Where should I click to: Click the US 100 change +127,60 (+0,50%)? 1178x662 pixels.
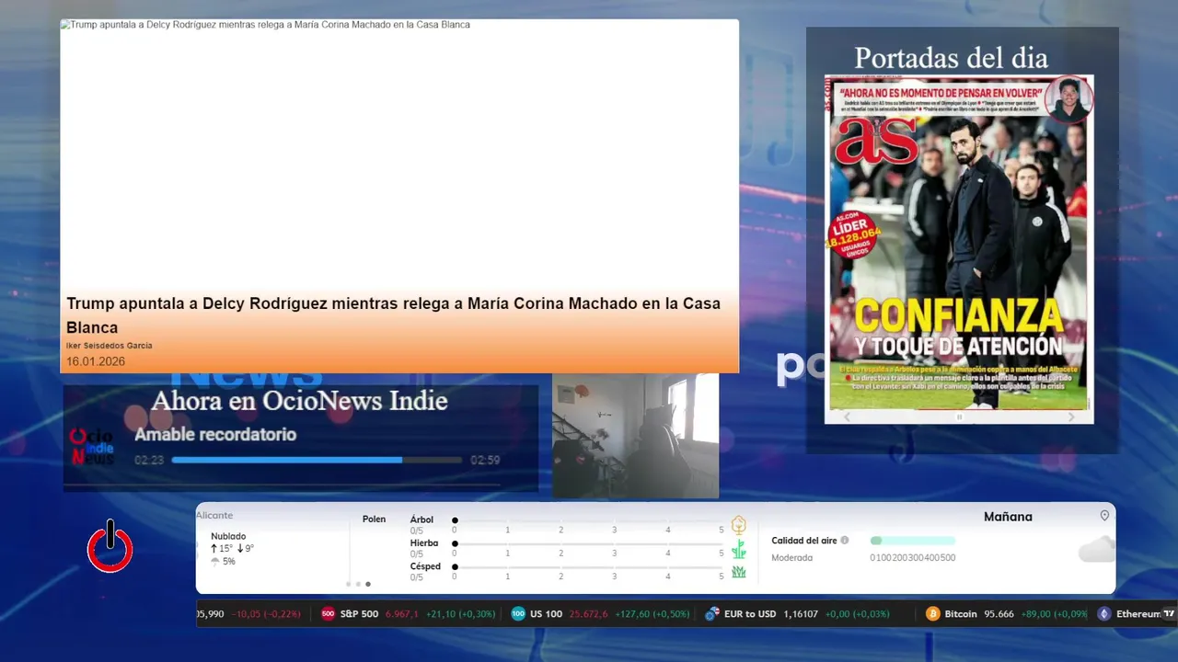point(653,613)
